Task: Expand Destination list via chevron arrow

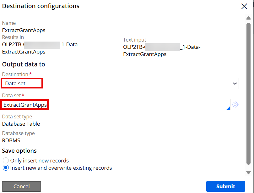Action: 235,83
